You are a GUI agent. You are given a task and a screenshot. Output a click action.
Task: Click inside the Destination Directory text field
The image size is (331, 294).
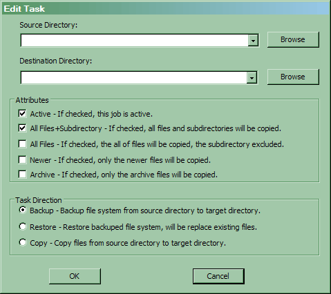click(133, 78)
